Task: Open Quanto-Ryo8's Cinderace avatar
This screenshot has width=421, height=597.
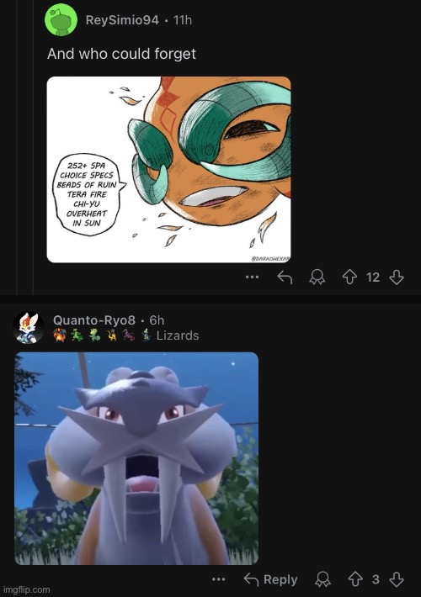Action: [28, 328]
